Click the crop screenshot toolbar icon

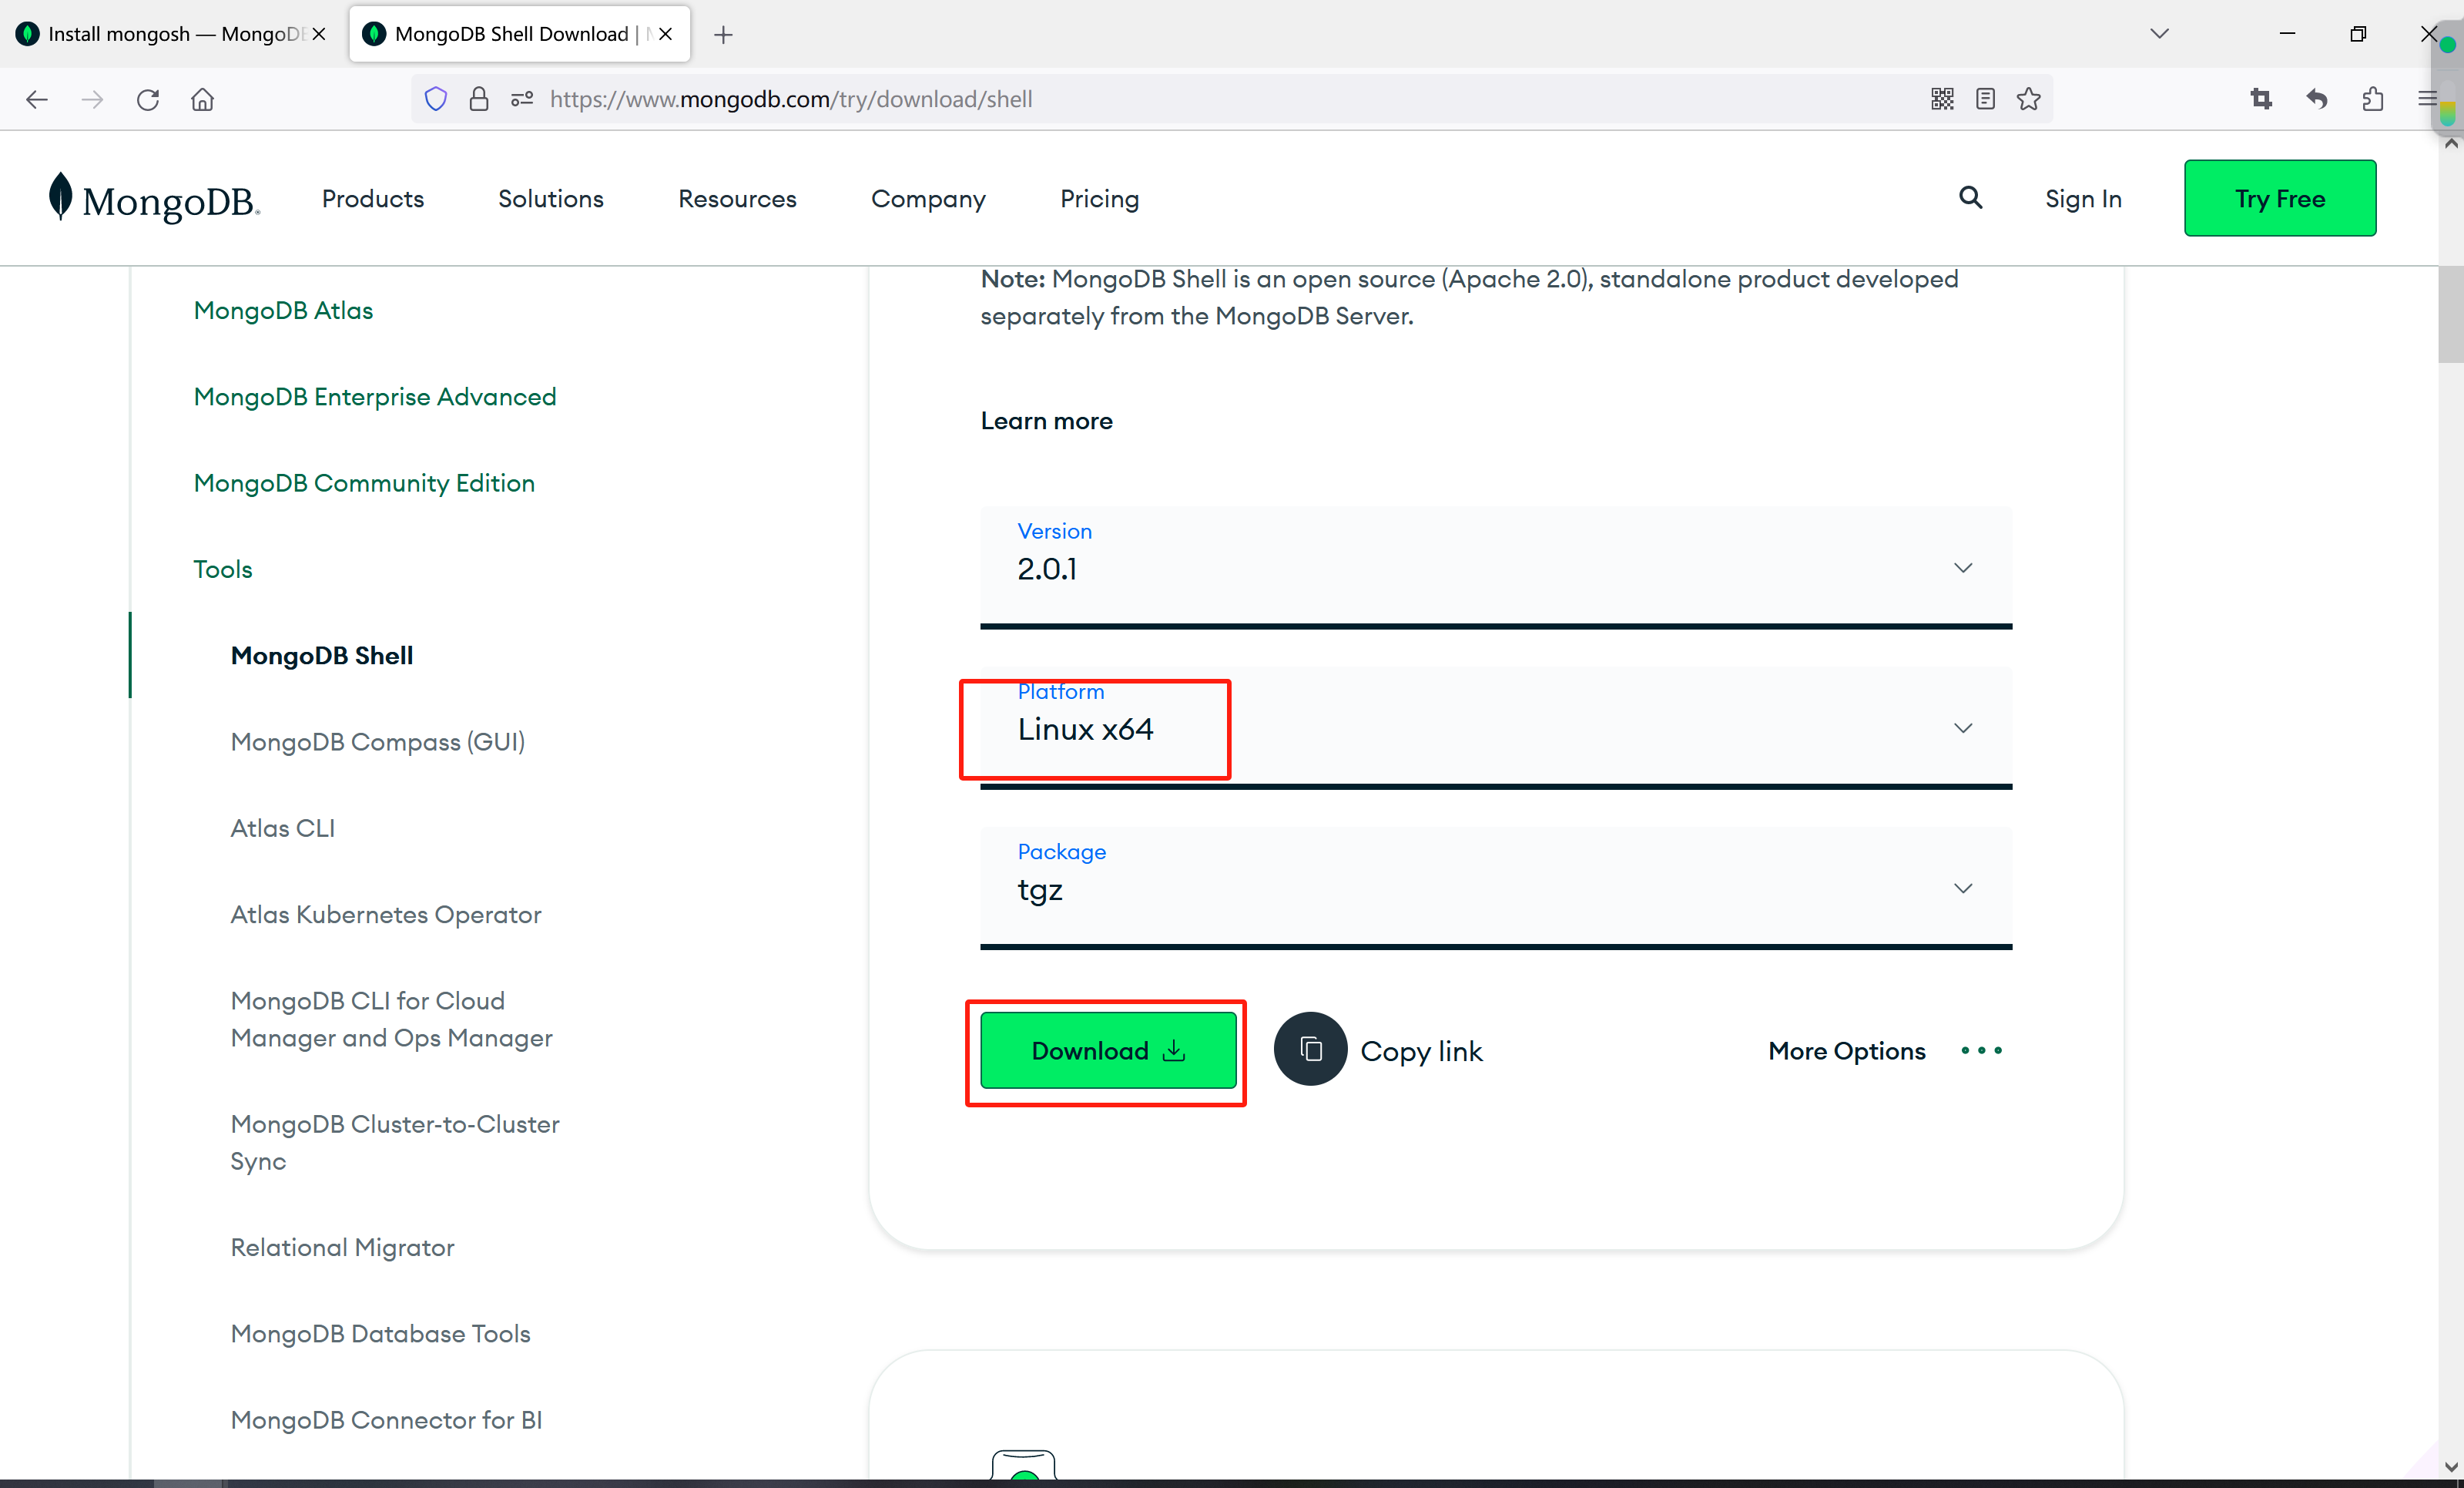pyautogui.click(x=2262, y=99)
